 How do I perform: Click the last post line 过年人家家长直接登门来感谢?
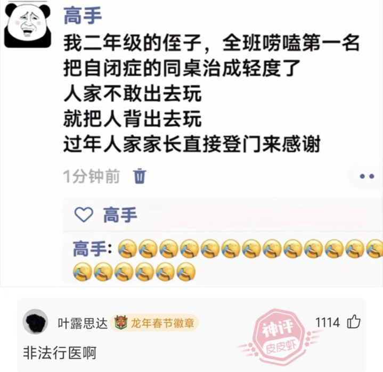tap(192, 144)
